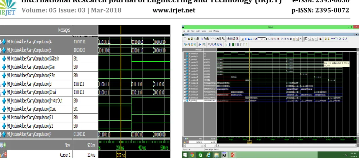Toggle the lock icon in right Wave window's cursor pane
The height and width of the screenshot is (160, 359).
pos(184,142)
